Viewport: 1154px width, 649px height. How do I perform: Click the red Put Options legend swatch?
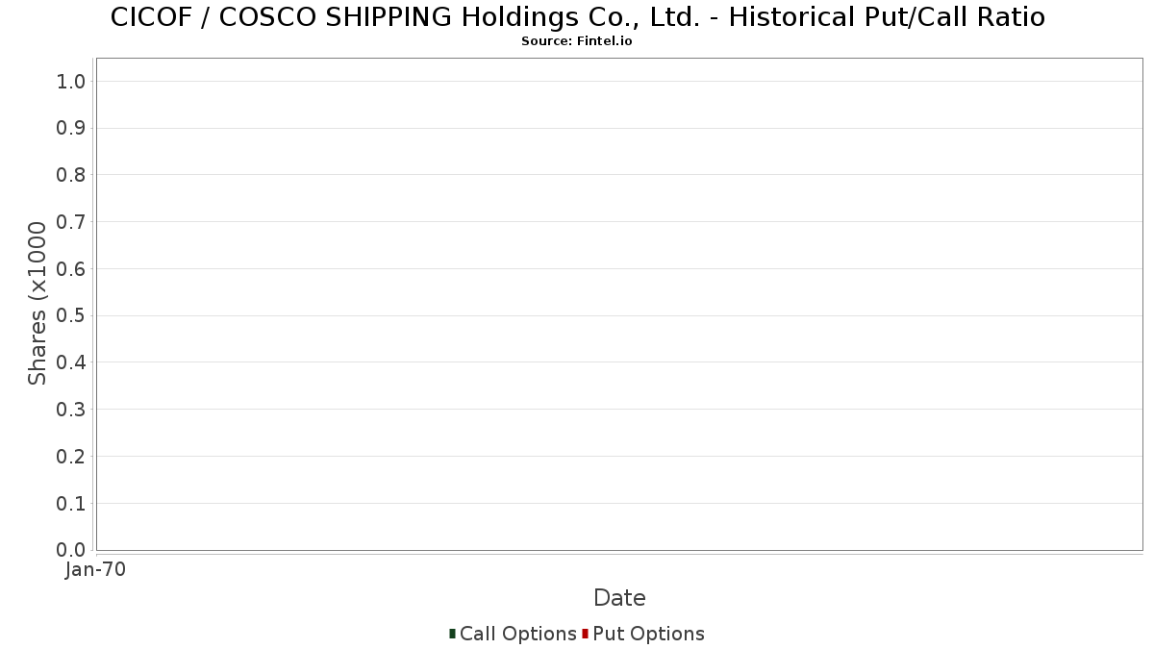pos(585,634)
